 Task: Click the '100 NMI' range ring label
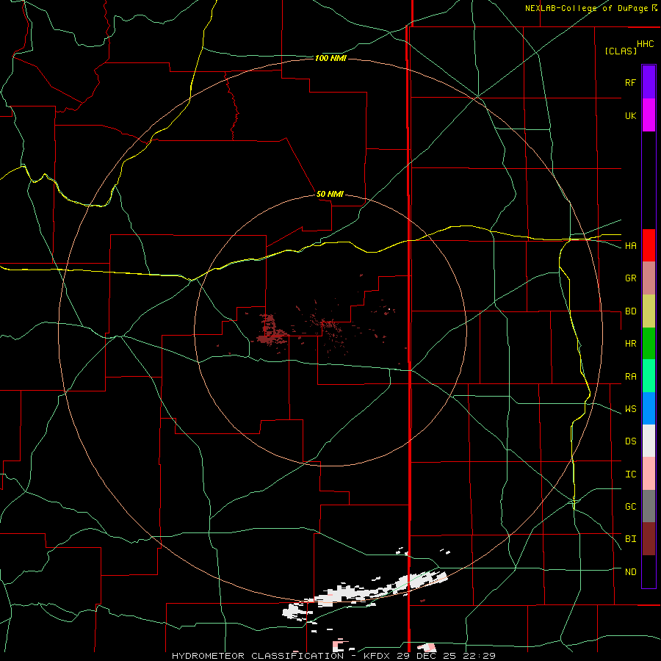(x=330, y=58)
